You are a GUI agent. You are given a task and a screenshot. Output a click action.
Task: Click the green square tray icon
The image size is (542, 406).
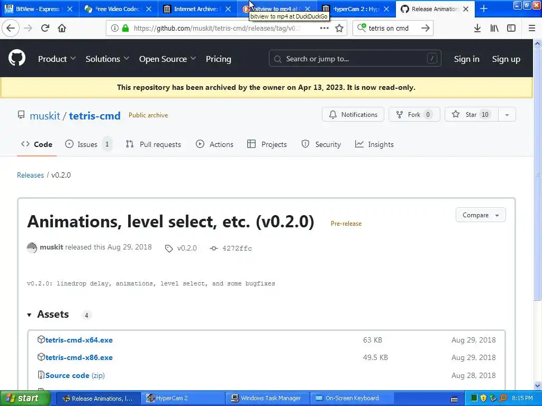[474, 399]
